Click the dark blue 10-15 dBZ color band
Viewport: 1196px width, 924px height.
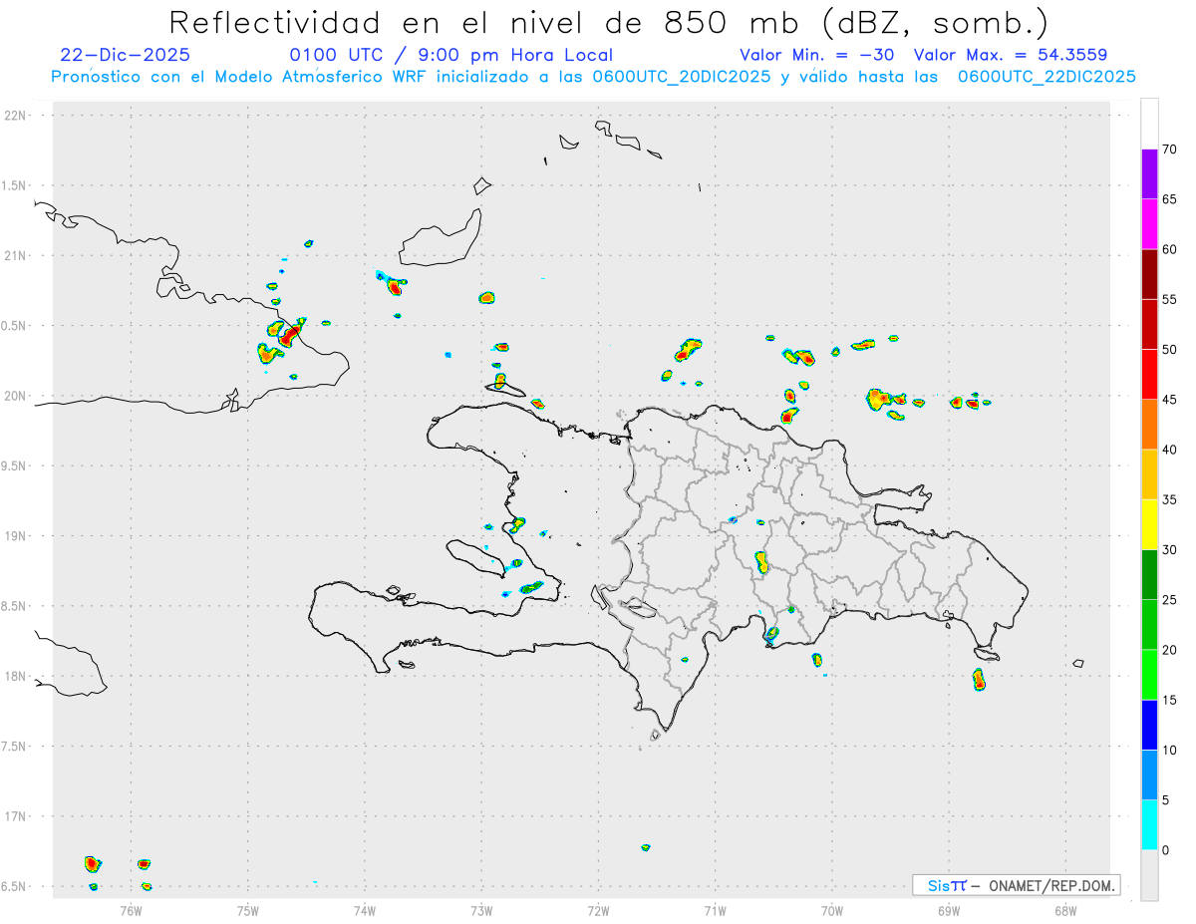click(x=1149, y=725)
